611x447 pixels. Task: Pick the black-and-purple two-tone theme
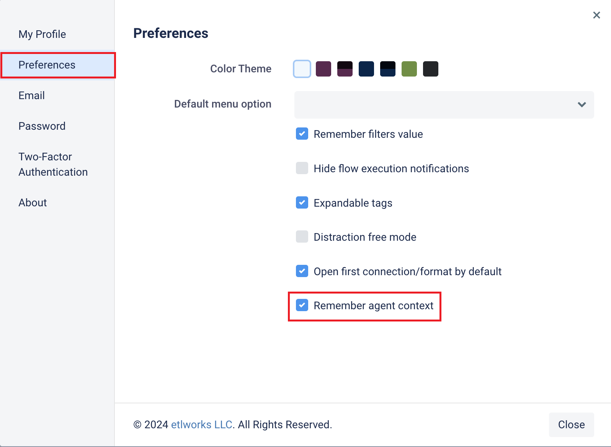click(345, 69)
